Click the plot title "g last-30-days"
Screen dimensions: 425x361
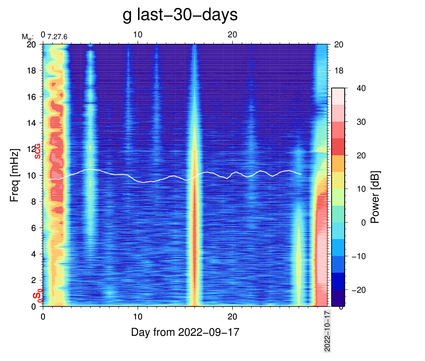pos(180,15)
